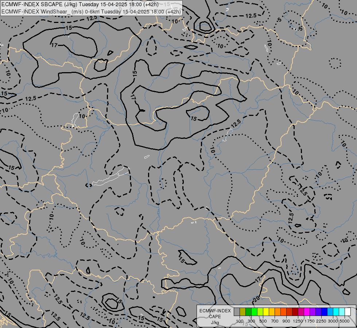Screen dimensions: 357x328
Task: Click the 500 tick label in legend
Action: pos(263,321)
